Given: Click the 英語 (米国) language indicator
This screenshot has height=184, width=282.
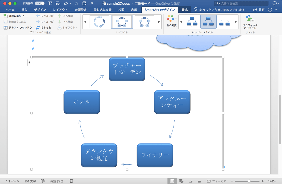Looking at the screenshot, I should pyautogui.click(x=57, y=181).
